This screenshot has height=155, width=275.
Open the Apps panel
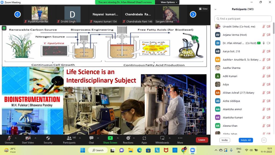(x=144, y=139)
